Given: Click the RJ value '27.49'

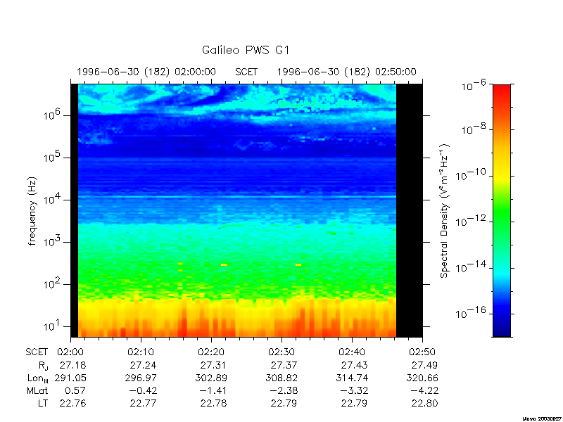Looking at the screenshot, I should pos(425,365).
